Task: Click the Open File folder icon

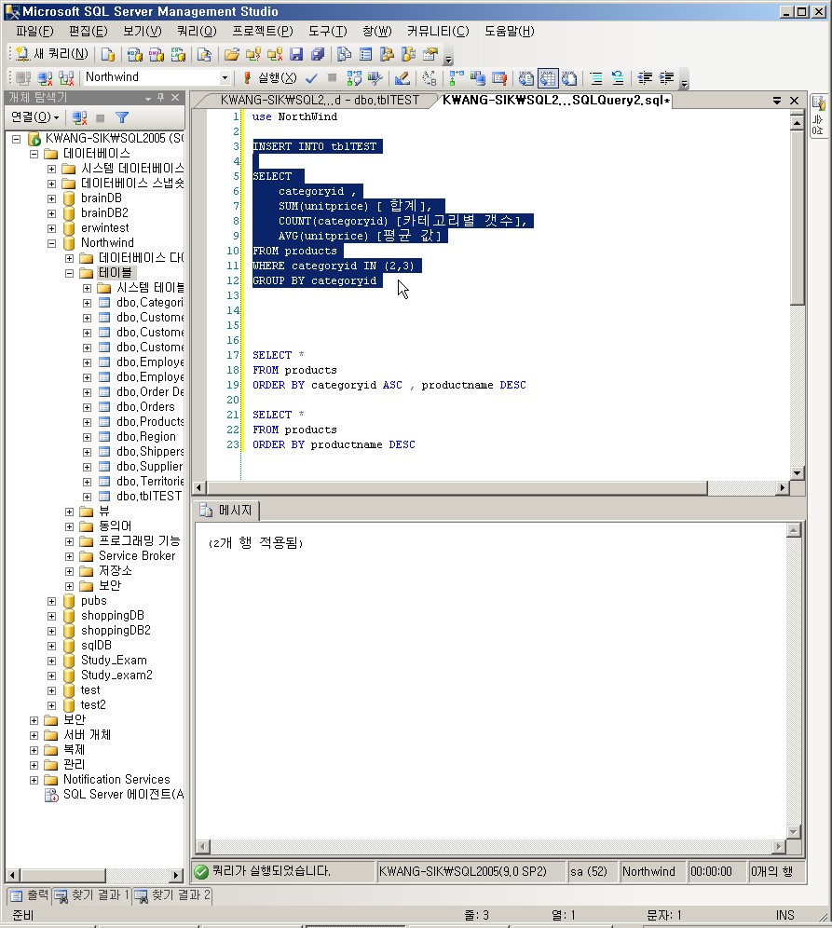Action: (231, 54)
